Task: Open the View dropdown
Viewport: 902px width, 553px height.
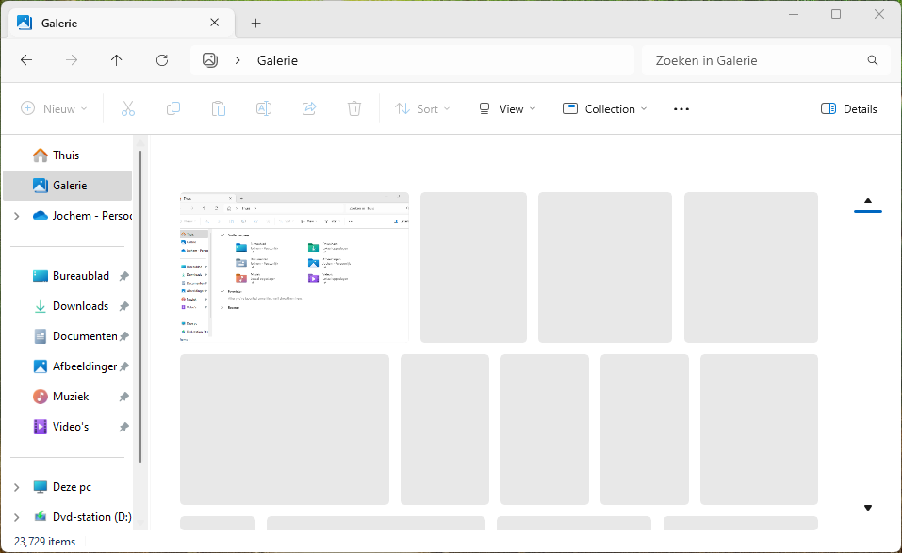Action: (507, 108)
